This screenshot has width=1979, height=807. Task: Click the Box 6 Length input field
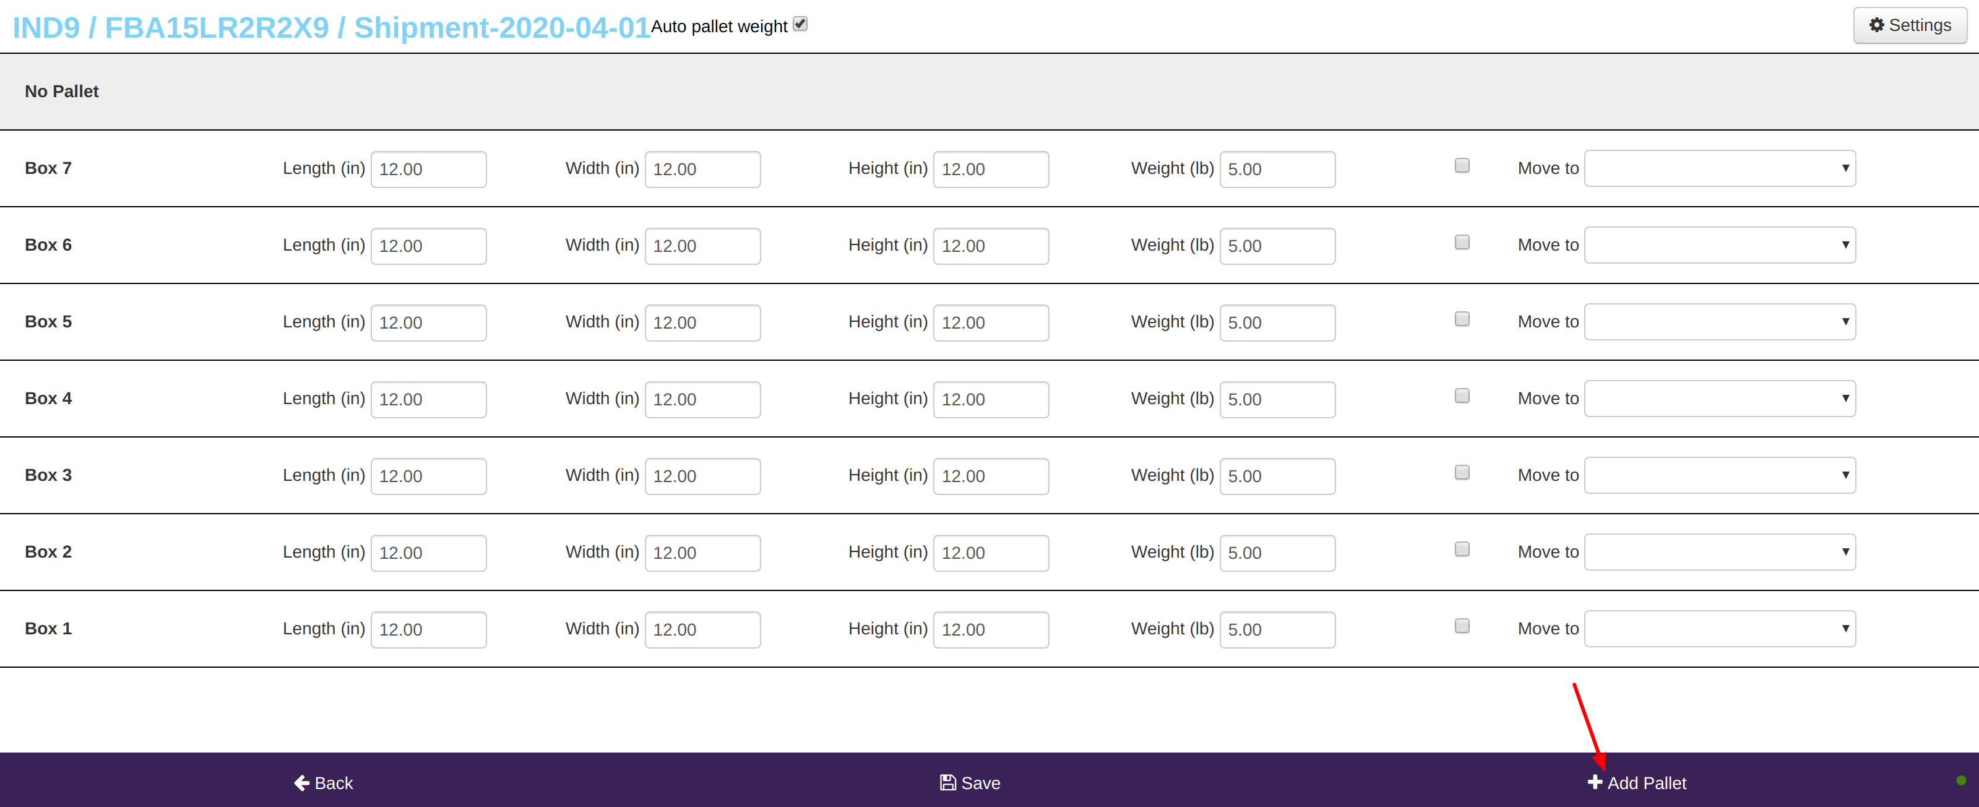click(428, 246)
